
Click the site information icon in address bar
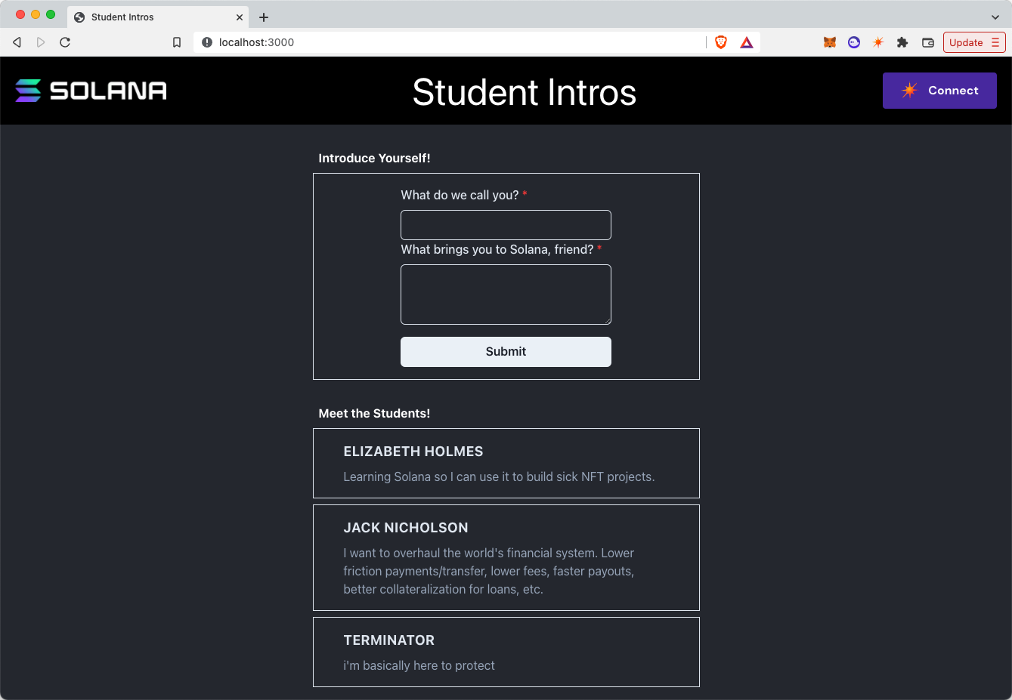tap(206, 42)
